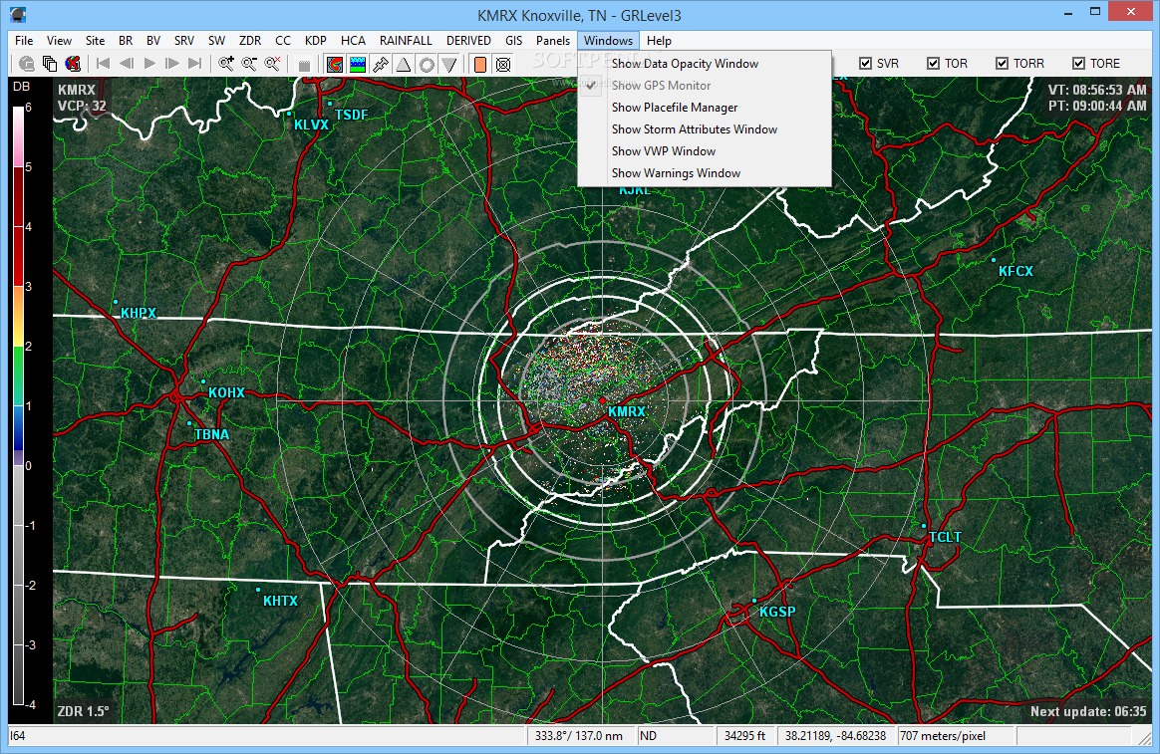Click the stacked windows toolbar icon

(x=50, y=64)
